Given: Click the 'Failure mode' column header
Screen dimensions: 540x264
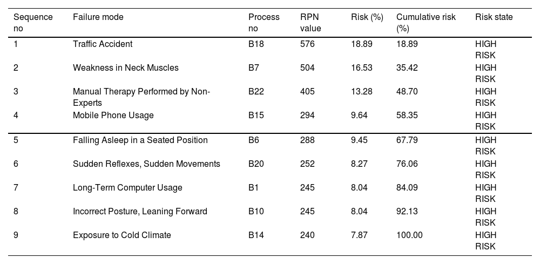Looking at the screenshot, I should tap(98, 17).
